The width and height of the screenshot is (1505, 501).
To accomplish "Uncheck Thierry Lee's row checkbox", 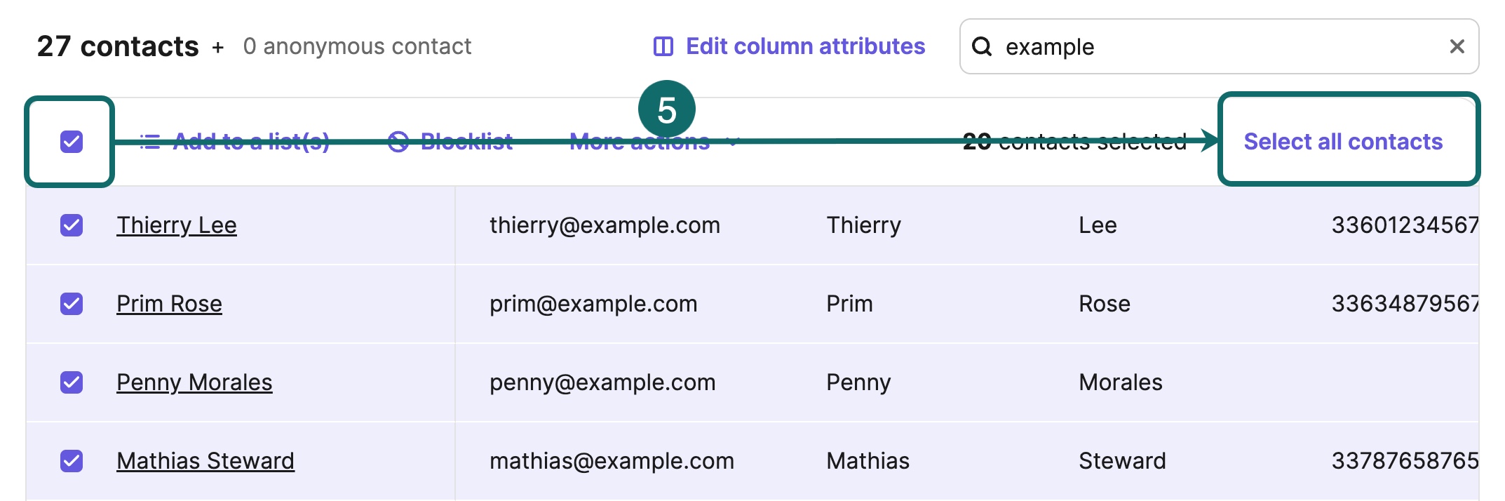I will click(72, 225).
